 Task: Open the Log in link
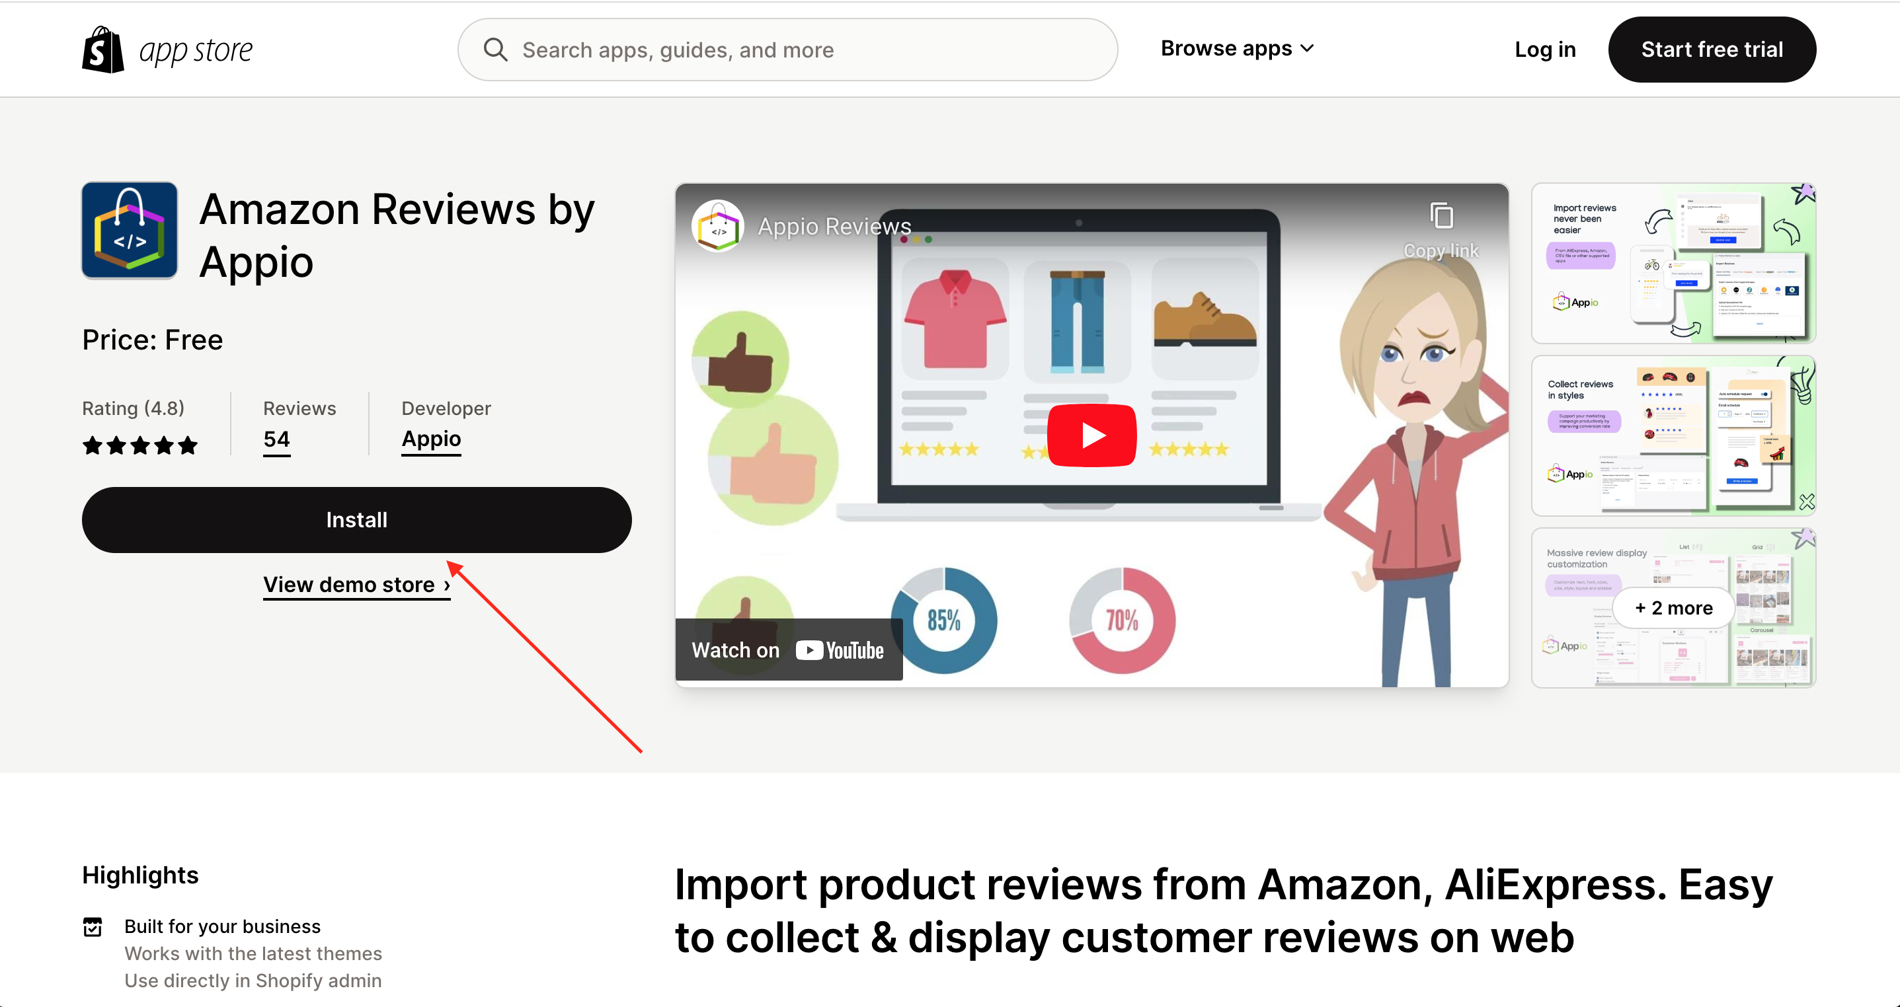pyautogui.click(x=1544, y=50)
